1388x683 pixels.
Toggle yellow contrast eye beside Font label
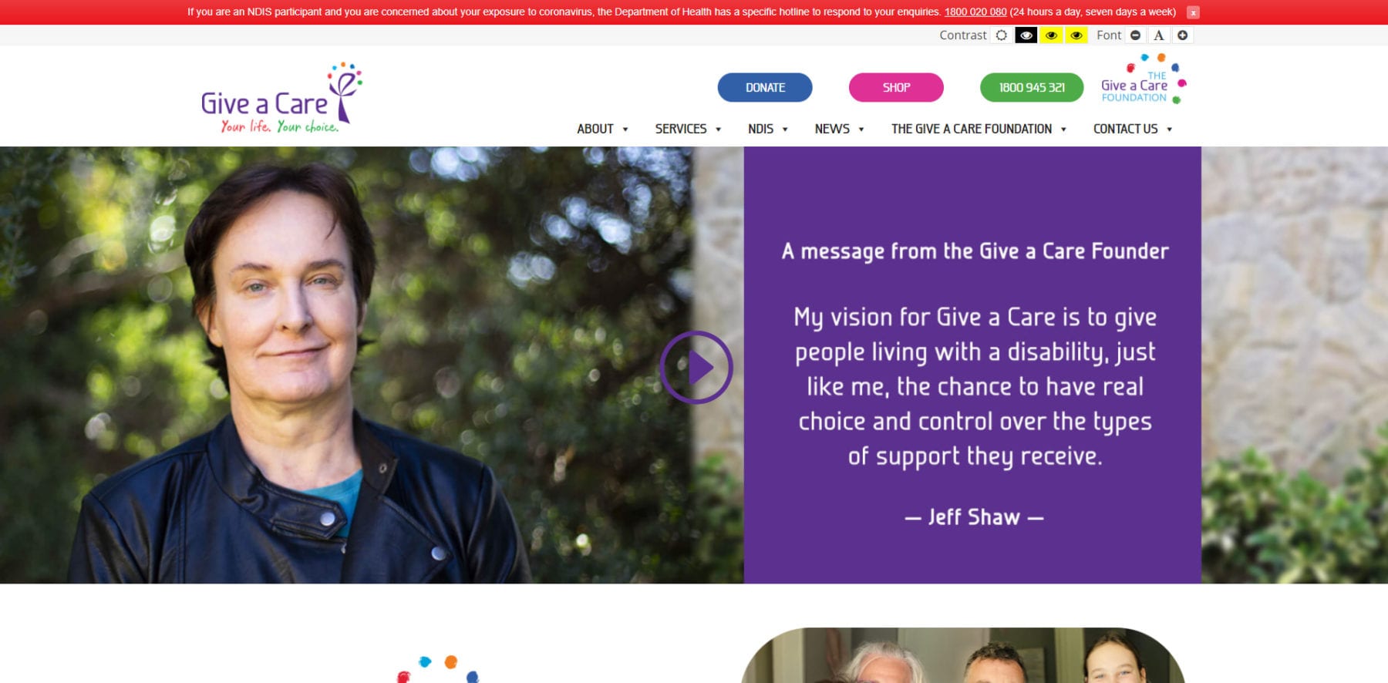coord(1076,35)
